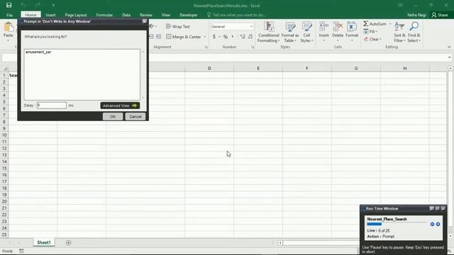Open Customize Quick Access Toolbar dropdown
This screenshot has height=255, width=454.
(x=53, y=5)
